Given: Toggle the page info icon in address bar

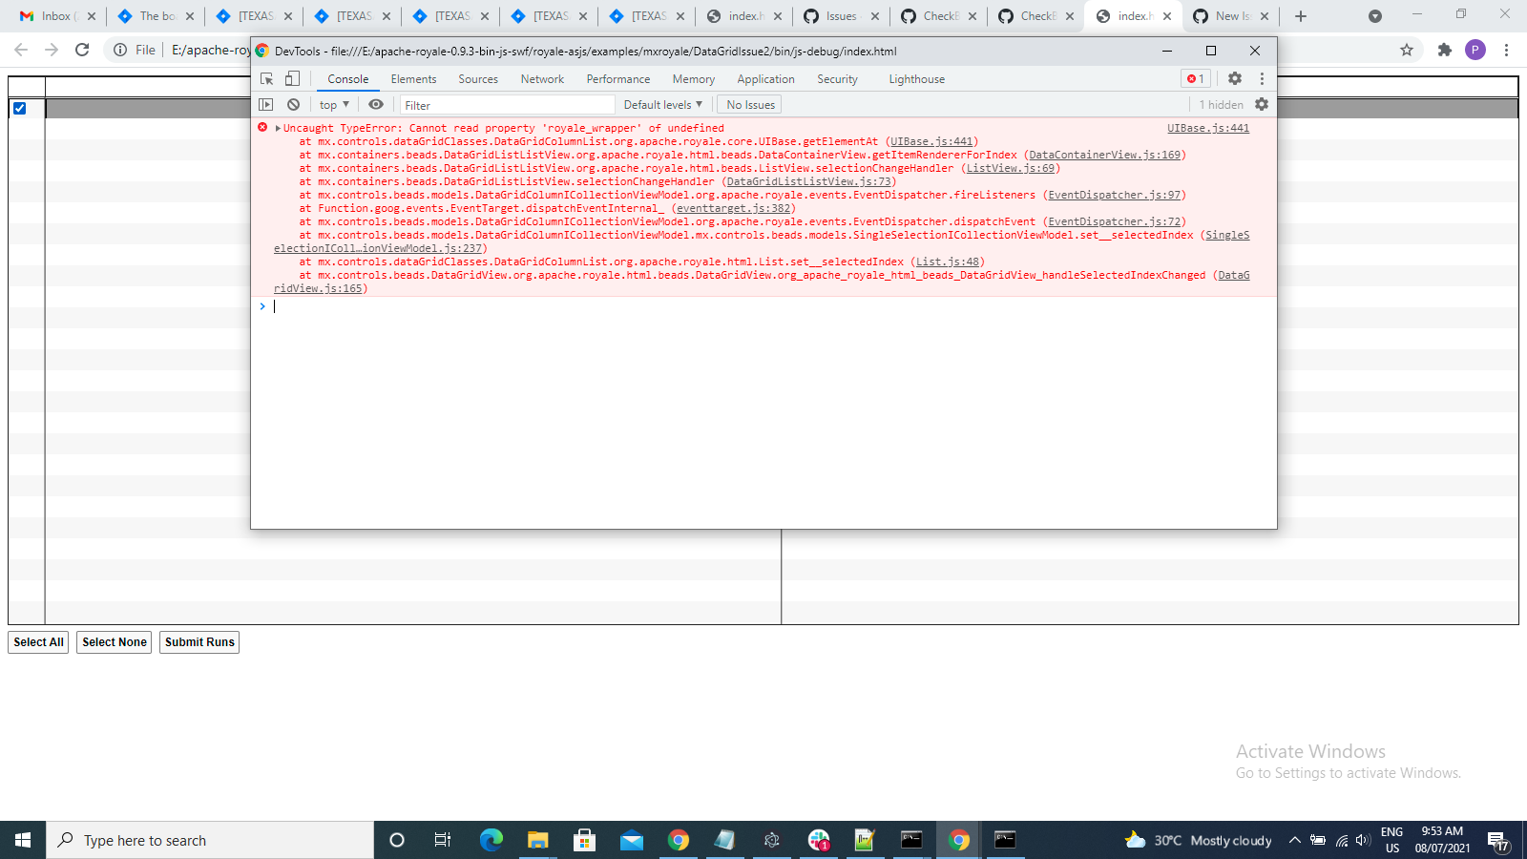Looking at the screenshot, I should coord(119,50).
